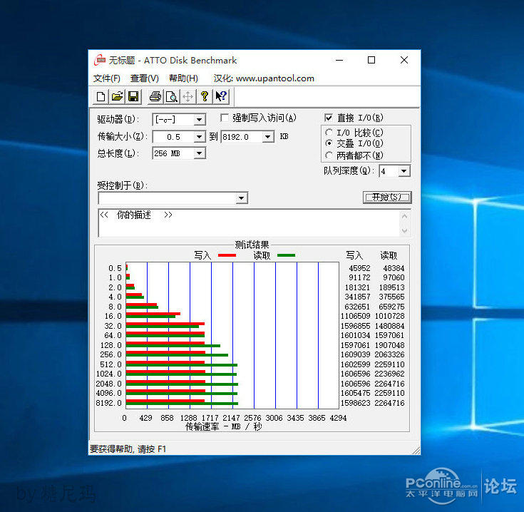Minimize the ATTO Disk Benchmark window

pyautogui.click(x=339, y=60)
